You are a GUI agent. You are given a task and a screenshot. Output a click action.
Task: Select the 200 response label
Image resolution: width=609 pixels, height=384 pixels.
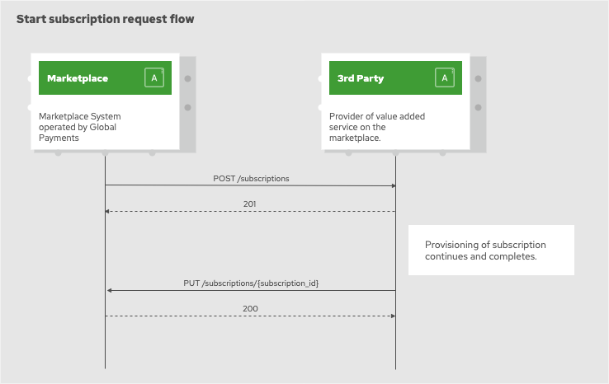click(x=250, y=308)
